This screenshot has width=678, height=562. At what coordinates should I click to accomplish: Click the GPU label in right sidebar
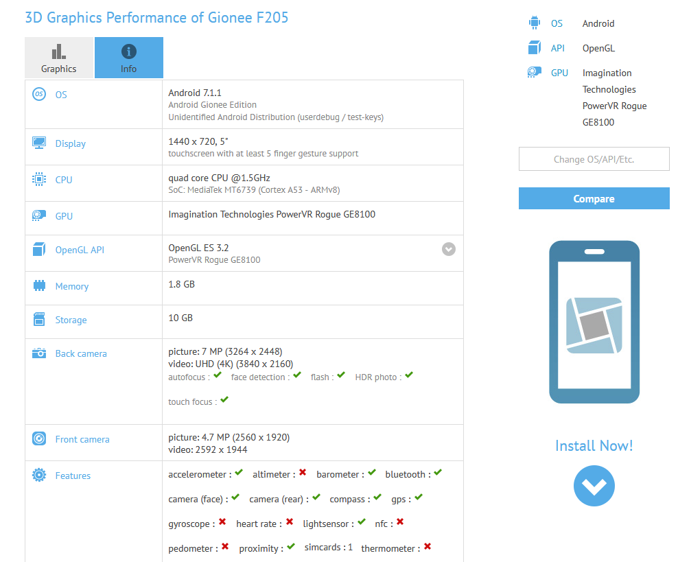click(559, 73)
